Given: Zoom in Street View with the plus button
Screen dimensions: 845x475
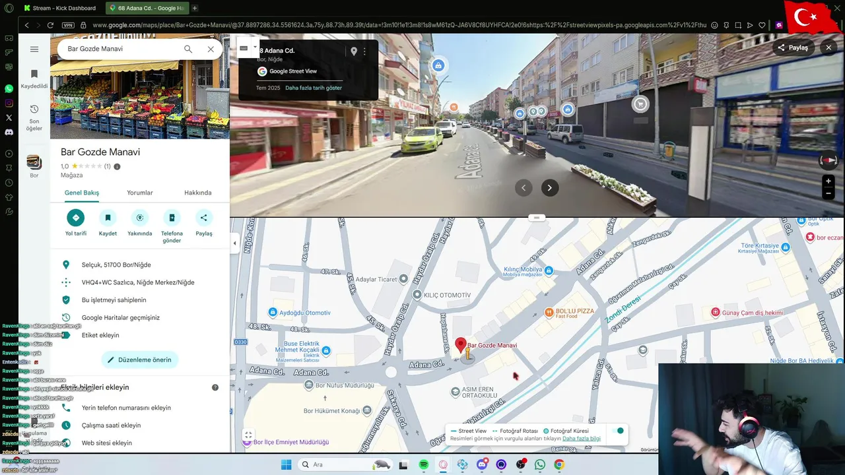Looking at the screenshot, I should (828, 181).
